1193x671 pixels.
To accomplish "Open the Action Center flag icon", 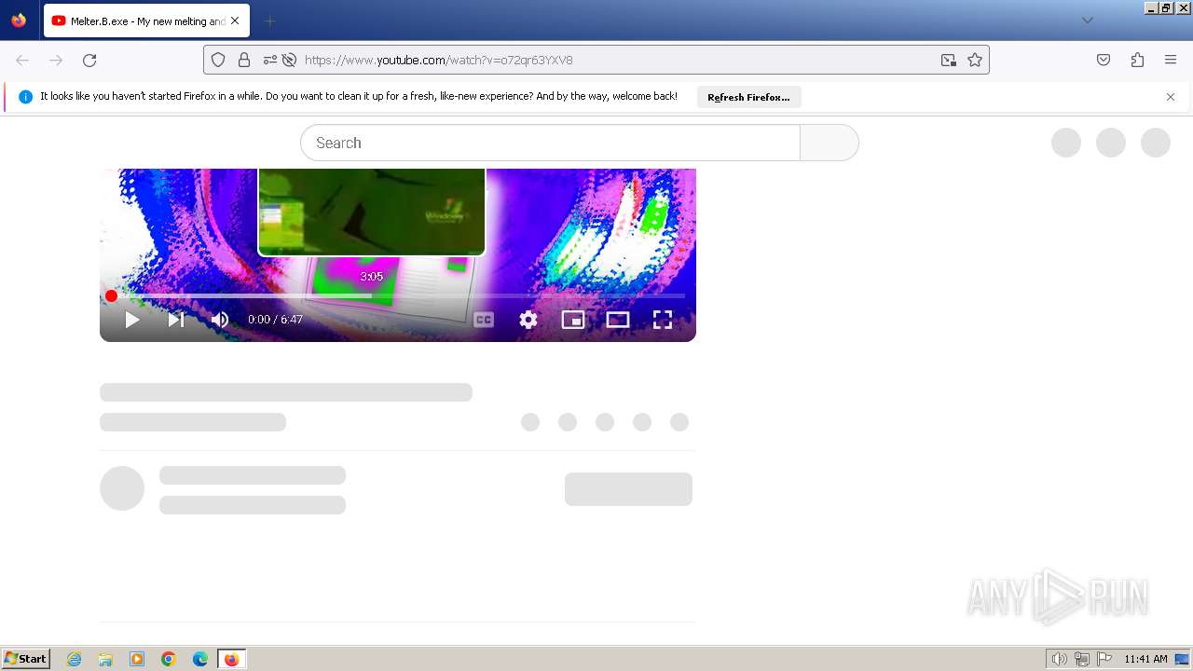I will tap(1104, 659).
